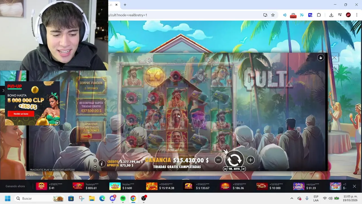The height and width of the screenshot is (204, 362).
Task: Open the Chrome extensions puzzle icon
Action: pos(319,15)
